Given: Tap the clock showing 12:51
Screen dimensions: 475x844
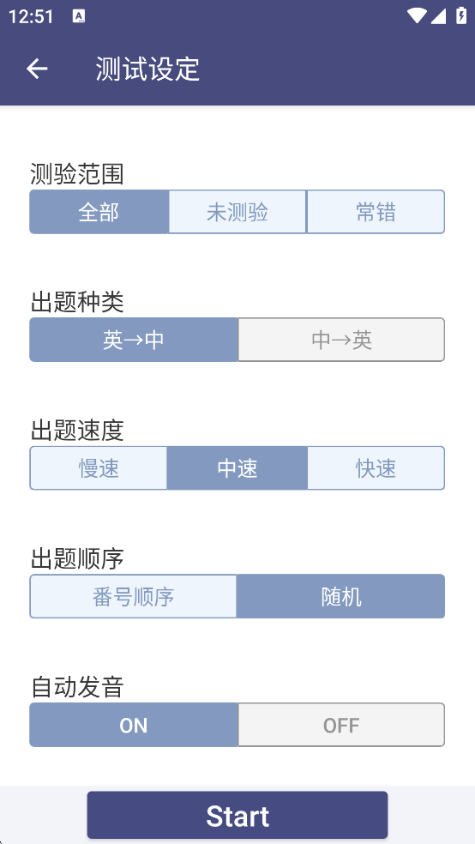Looking at the screenshot, I should pos(31,16).
